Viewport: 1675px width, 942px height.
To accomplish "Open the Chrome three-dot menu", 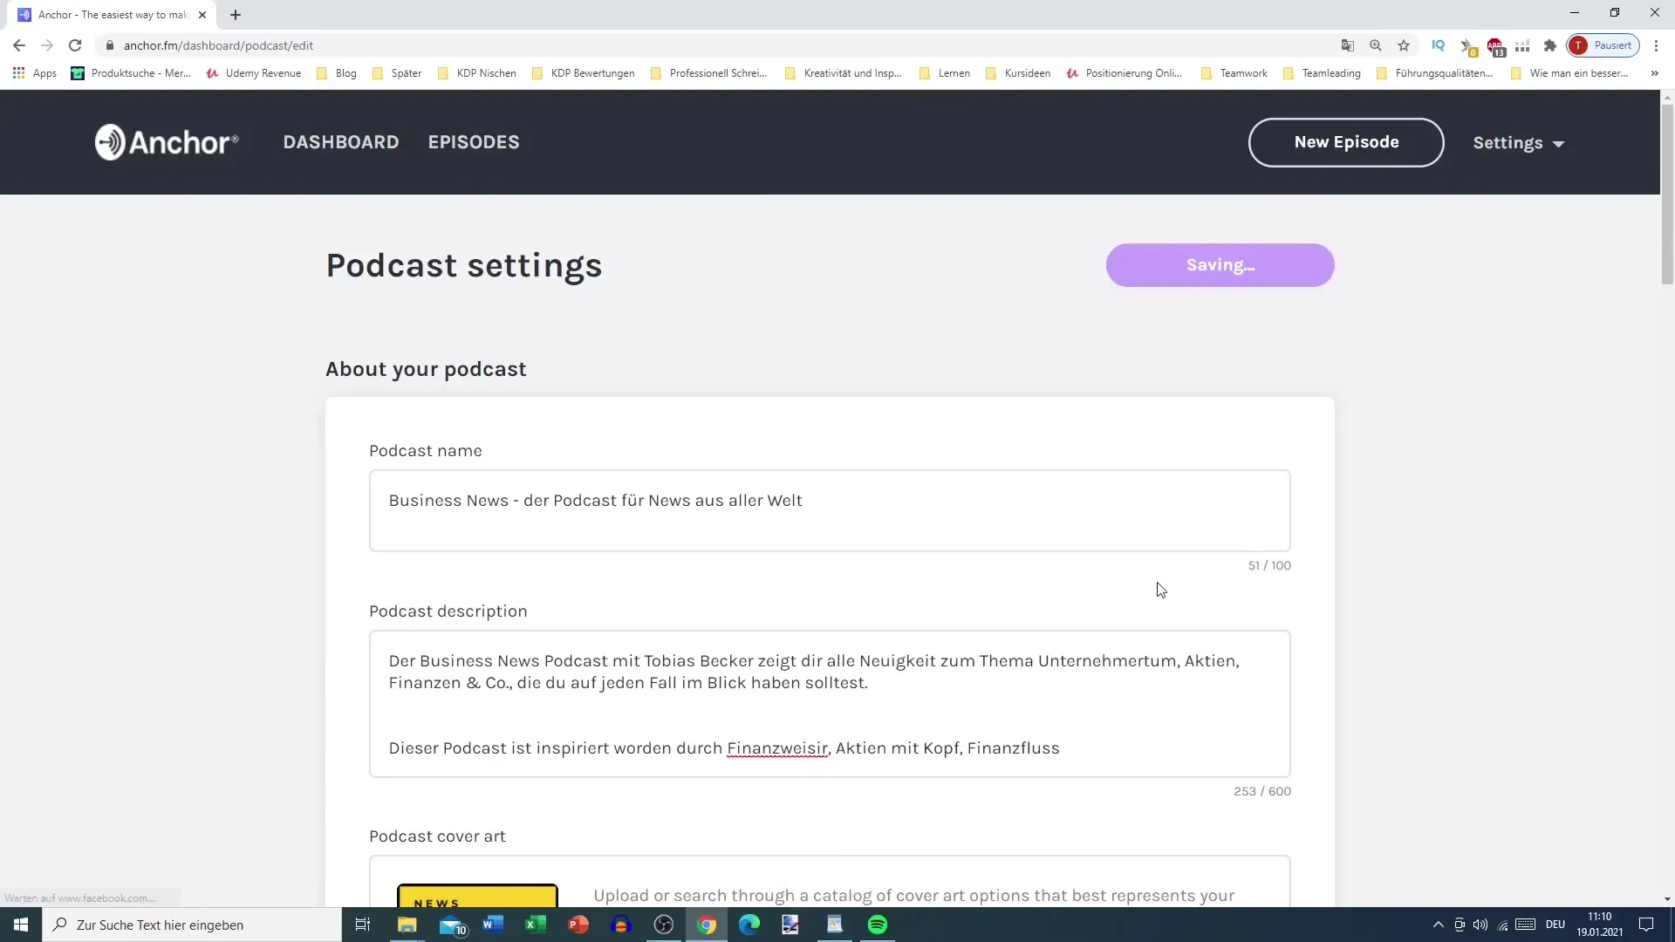I will point(1656,45).
